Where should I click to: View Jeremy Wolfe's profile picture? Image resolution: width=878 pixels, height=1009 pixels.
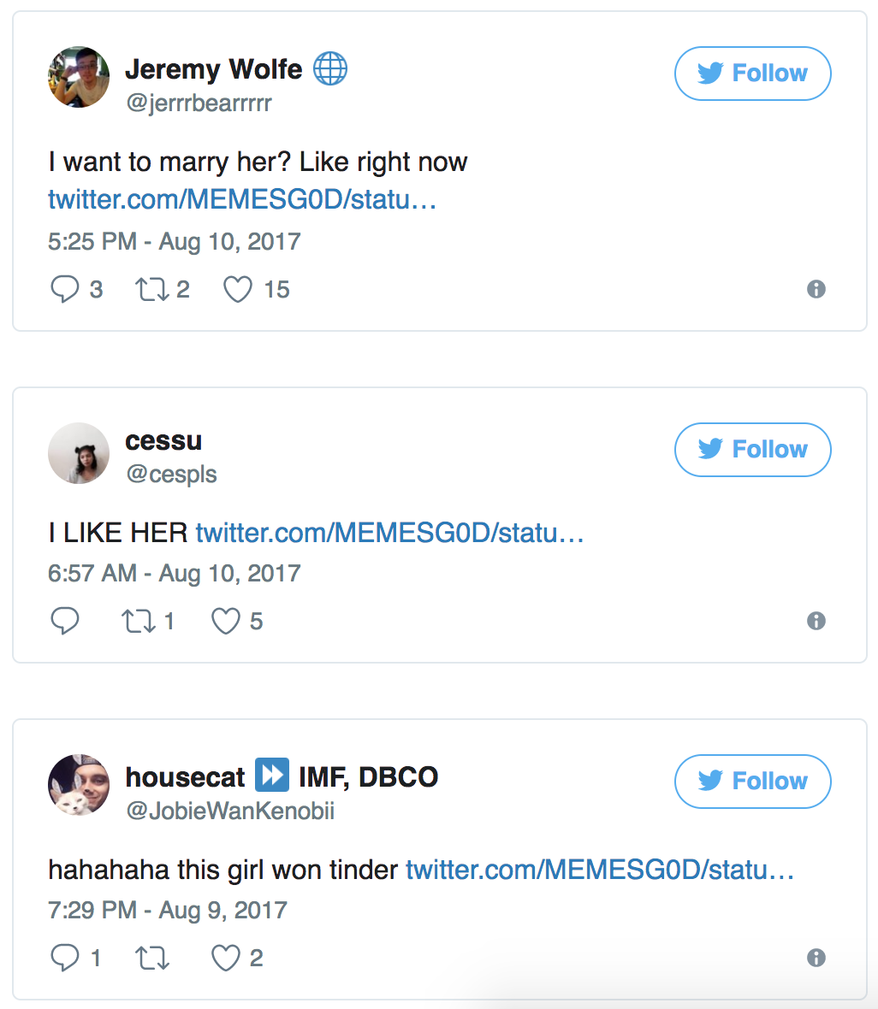(x=79, y=77)
